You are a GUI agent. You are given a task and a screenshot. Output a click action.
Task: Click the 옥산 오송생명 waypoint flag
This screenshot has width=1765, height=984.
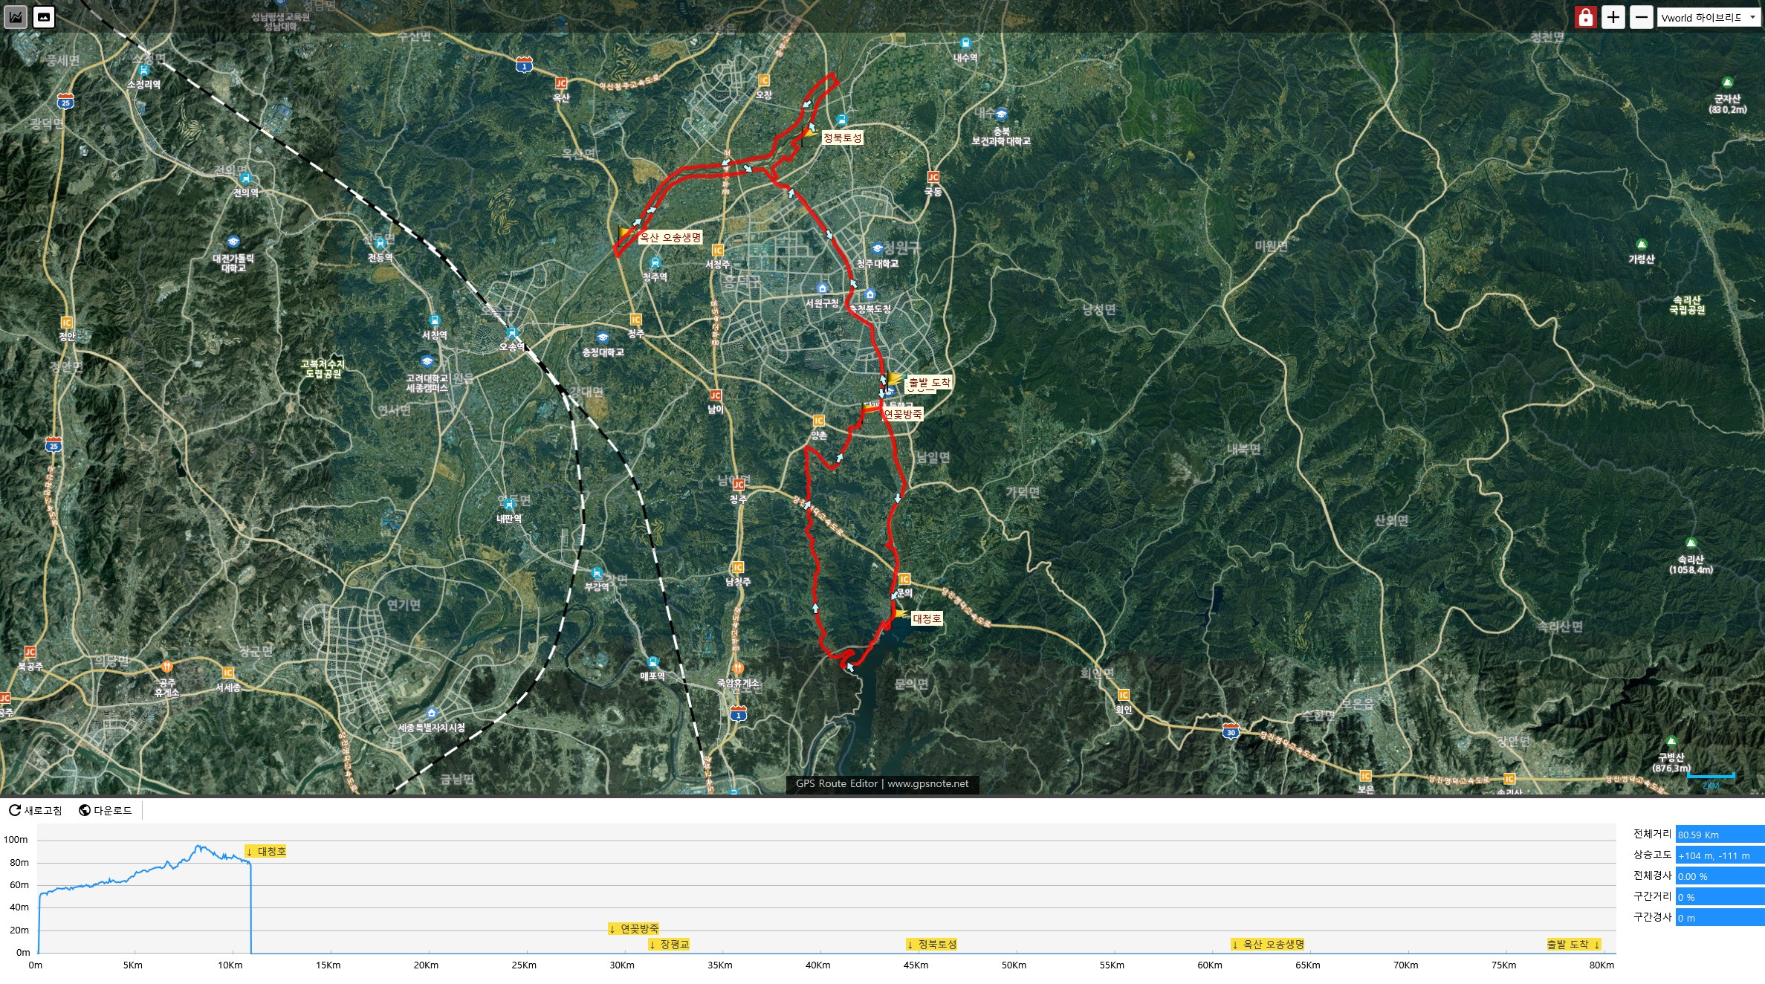point(626,233)
